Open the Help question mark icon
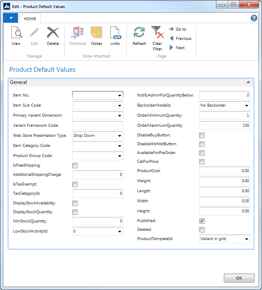The width and height of the screenshot is (262, 290). tap(254, 18)
